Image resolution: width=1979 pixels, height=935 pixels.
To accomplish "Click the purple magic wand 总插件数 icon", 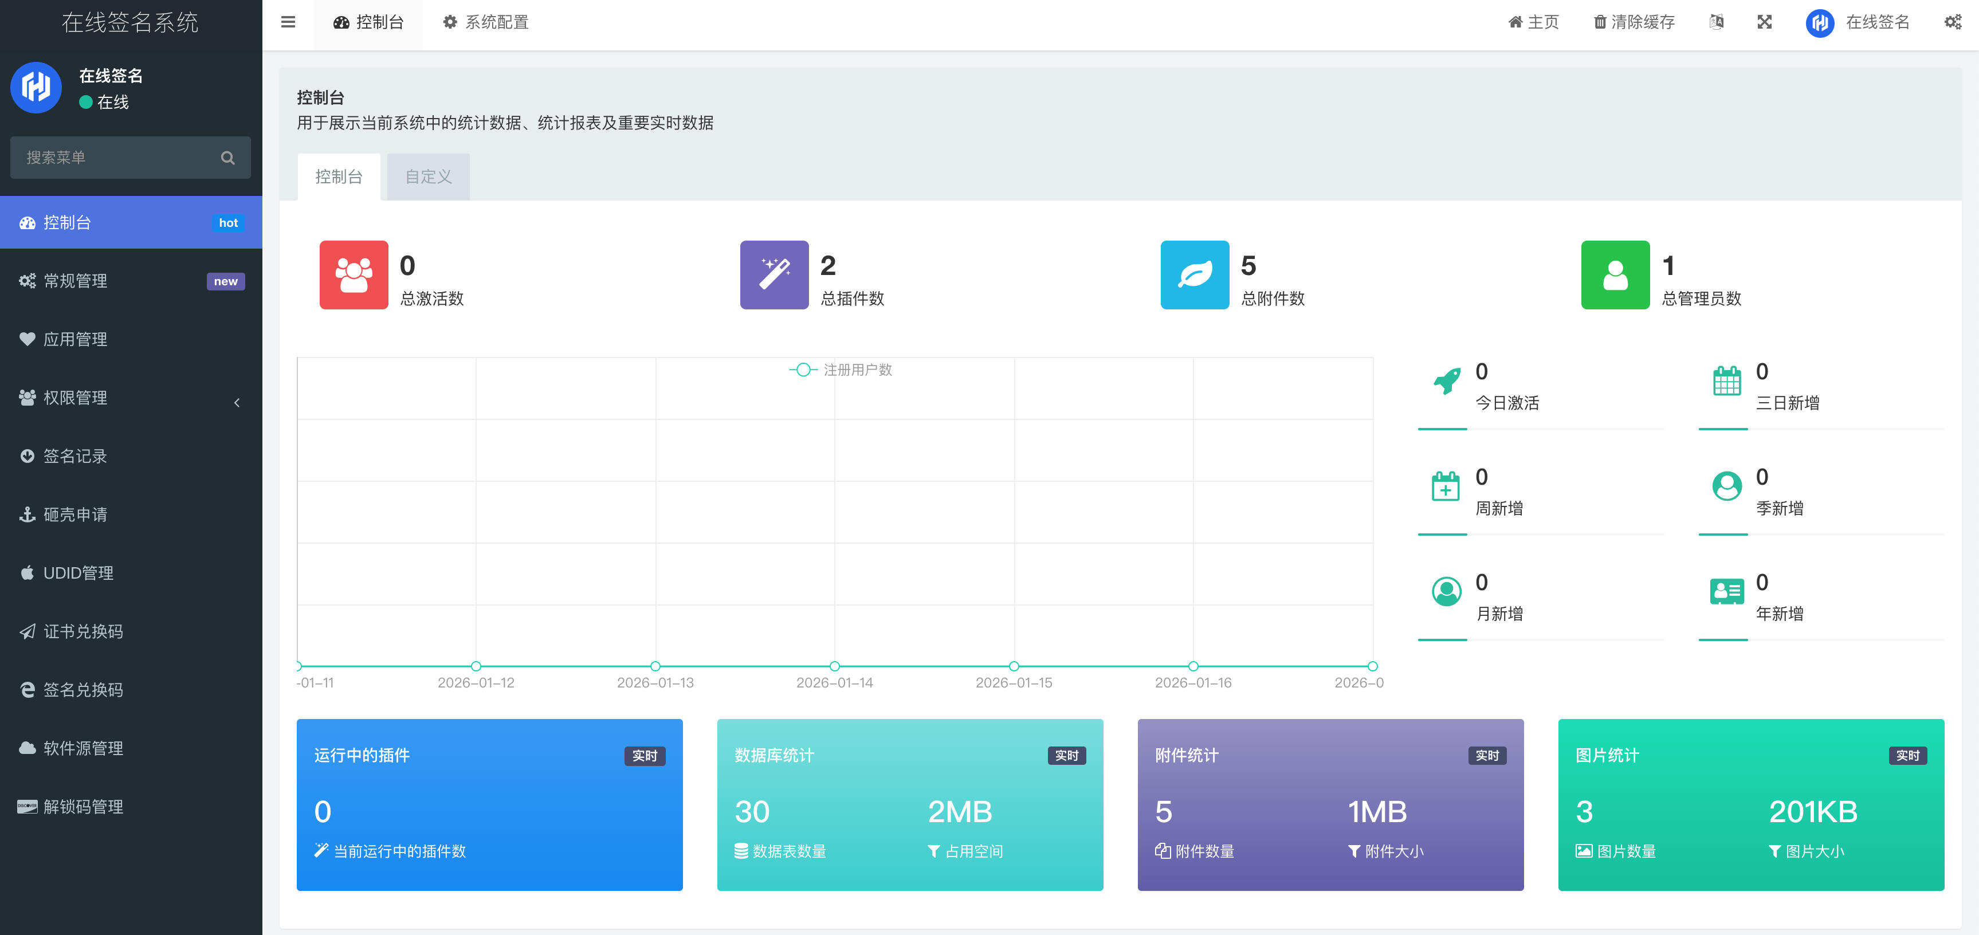I will coord(773,275).
